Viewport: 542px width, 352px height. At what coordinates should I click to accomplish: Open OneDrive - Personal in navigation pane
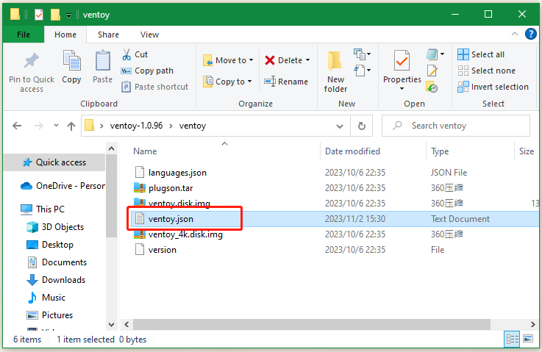point(63,186)
